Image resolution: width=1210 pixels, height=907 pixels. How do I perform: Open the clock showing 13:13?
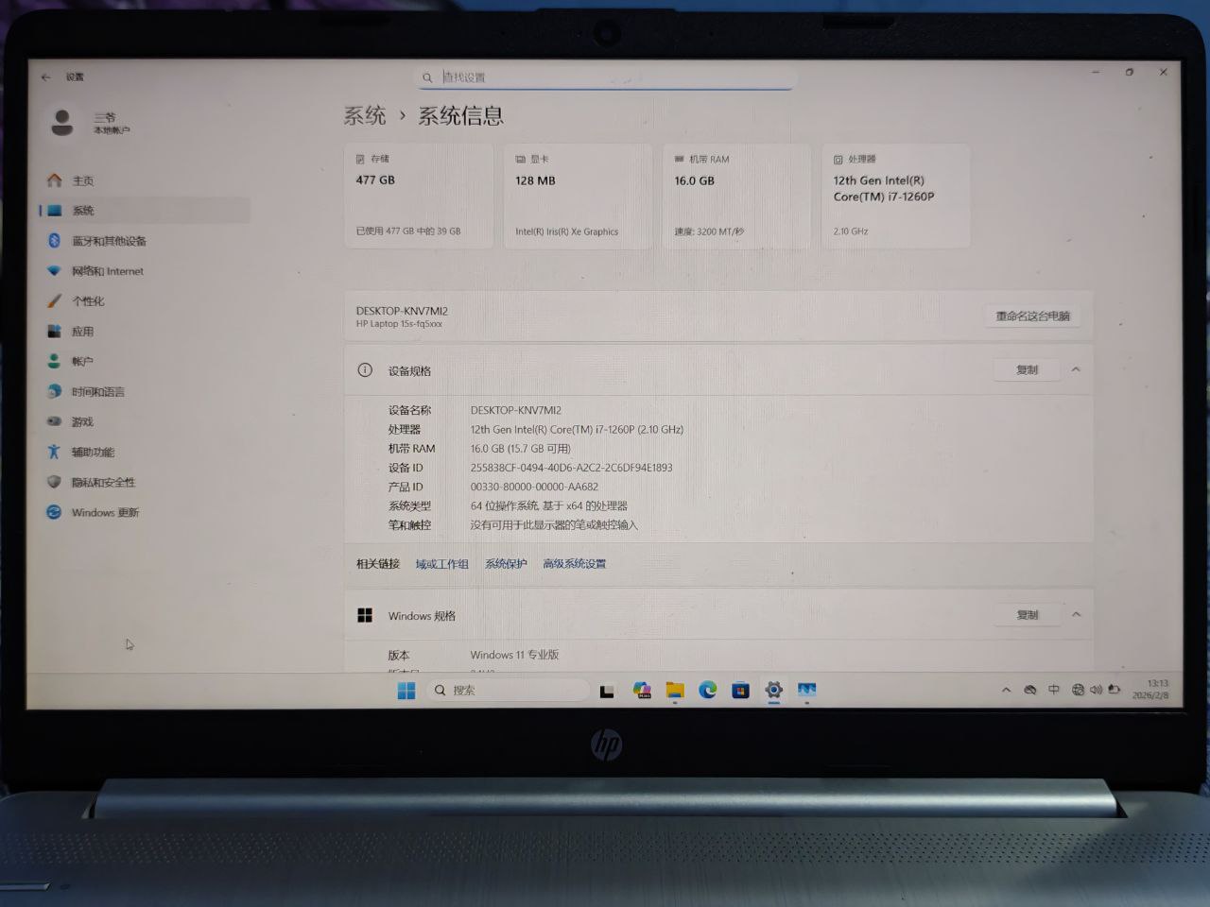(x=1153, y=690)
